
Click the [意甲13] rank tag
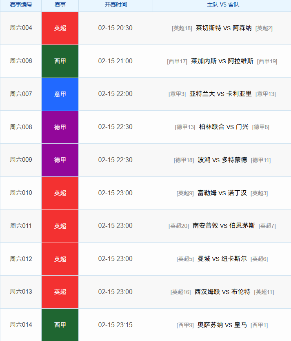click(x=266, y=94)
